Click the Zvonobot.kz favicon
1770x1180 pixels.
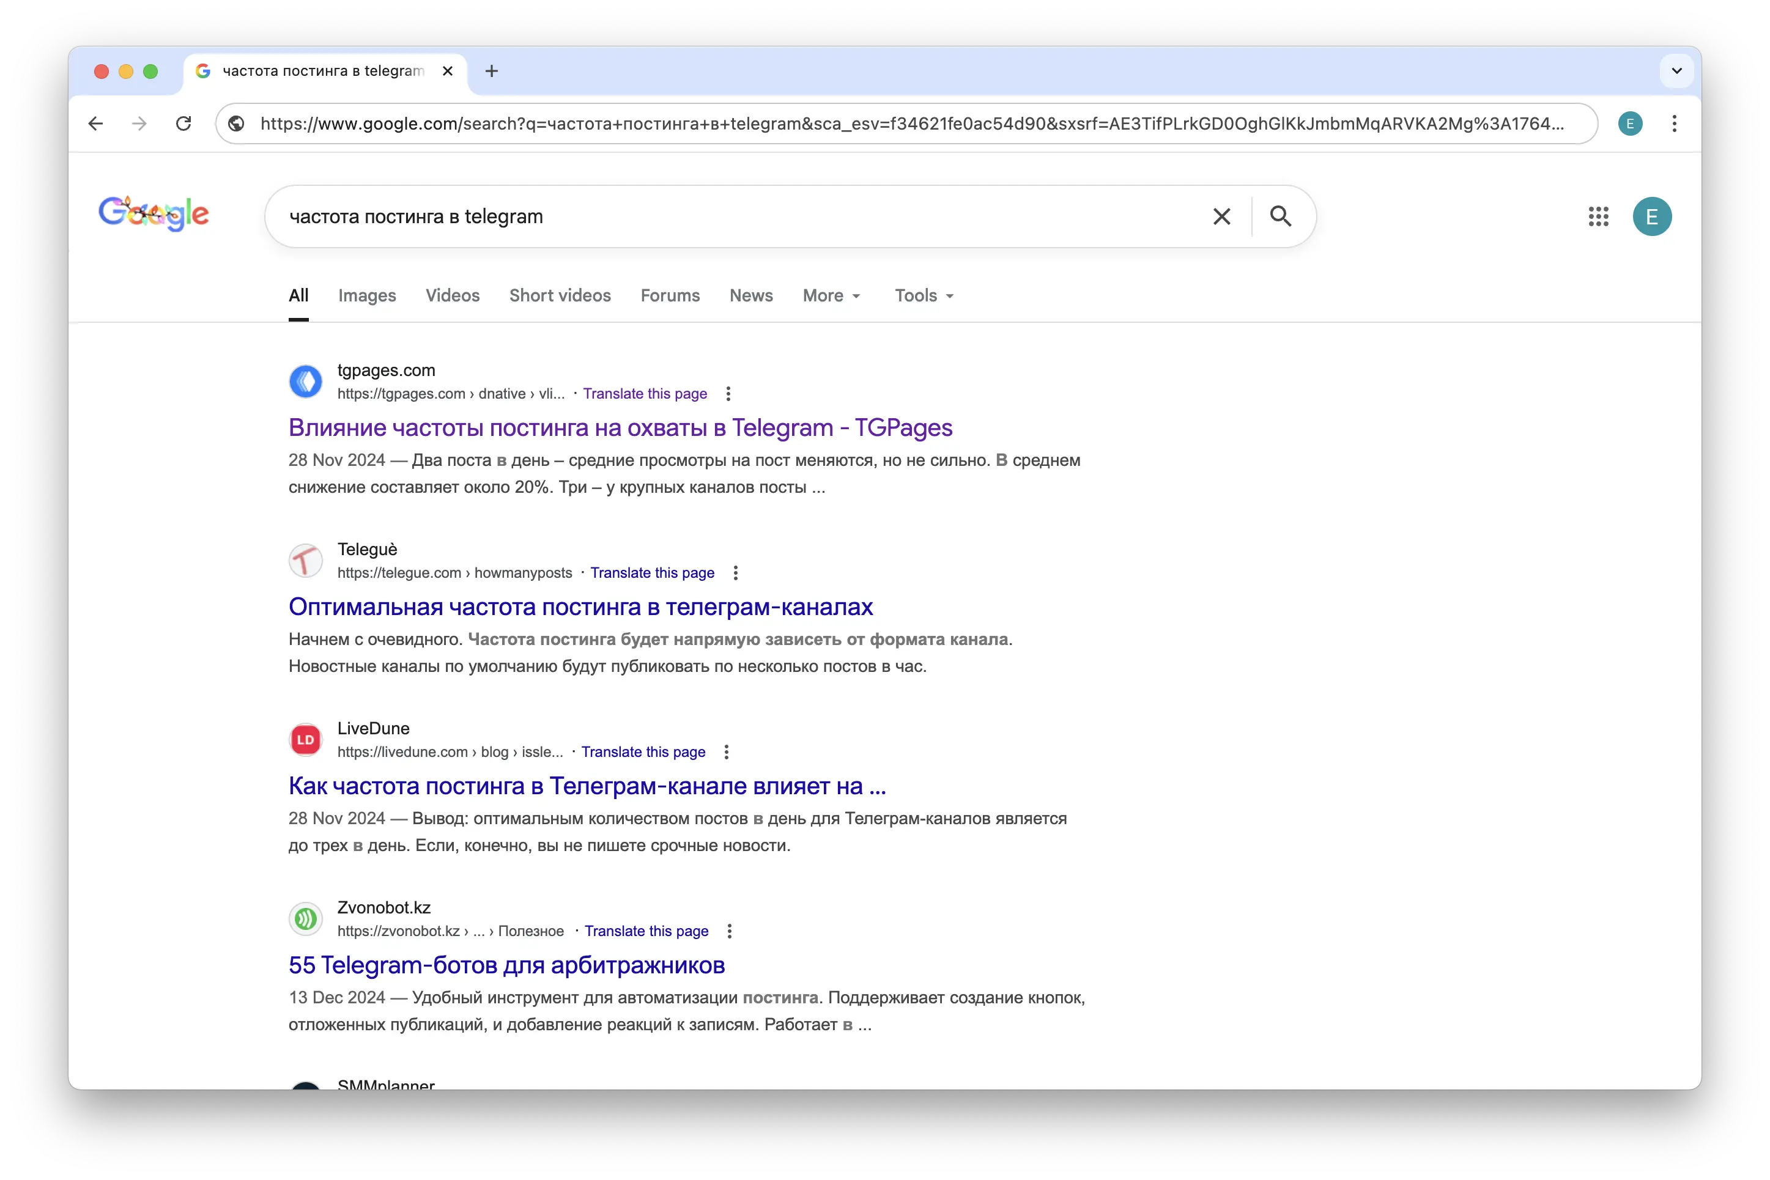(306, 918)
